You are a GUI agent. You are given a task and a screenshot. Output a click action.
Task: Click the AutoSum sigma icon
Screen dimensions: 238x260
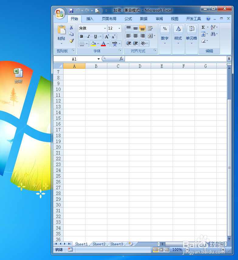point(203,27)
